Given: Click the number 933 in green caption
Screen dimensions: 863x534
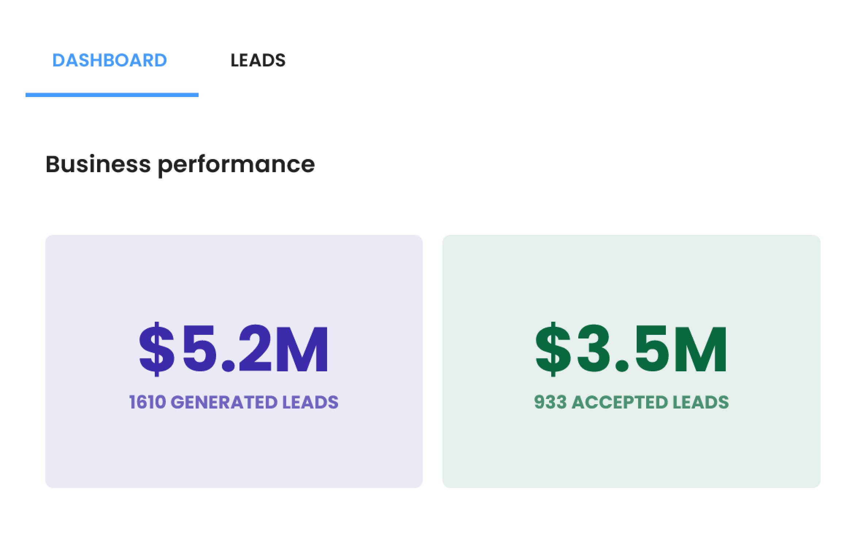Looking at the screenshot, I should pyautogui.click(x=550, y=402).
